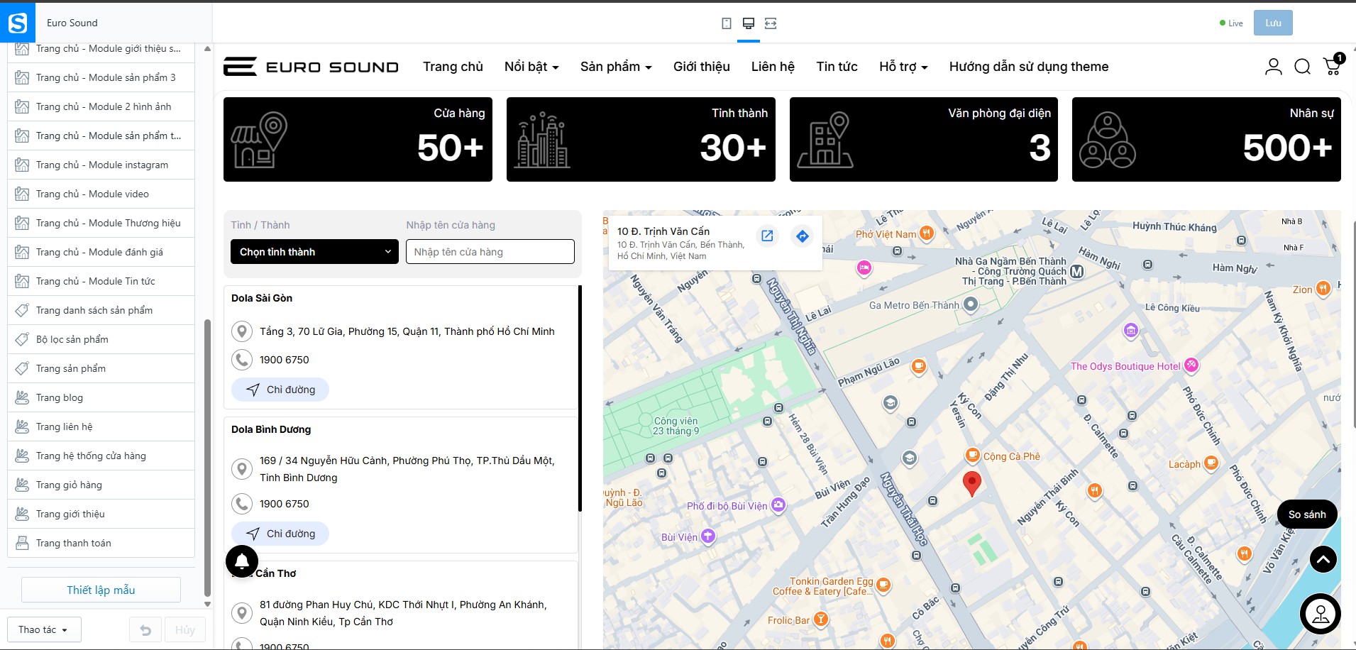Select Bộ lọc sản phẩm item

click(101, 339)
